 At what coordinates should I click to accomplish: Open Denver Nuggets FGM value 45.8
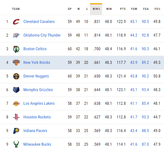click(134, 76)
